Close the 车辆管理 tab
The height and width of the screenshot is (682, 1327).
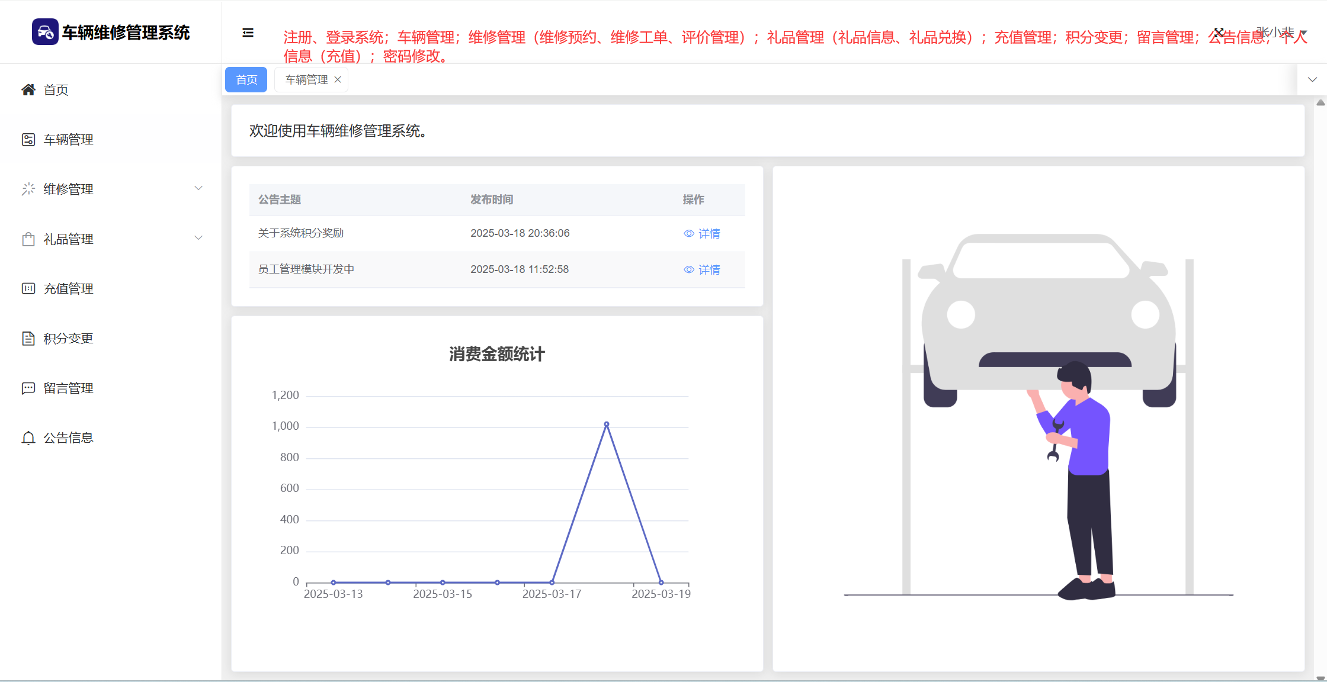338,80
